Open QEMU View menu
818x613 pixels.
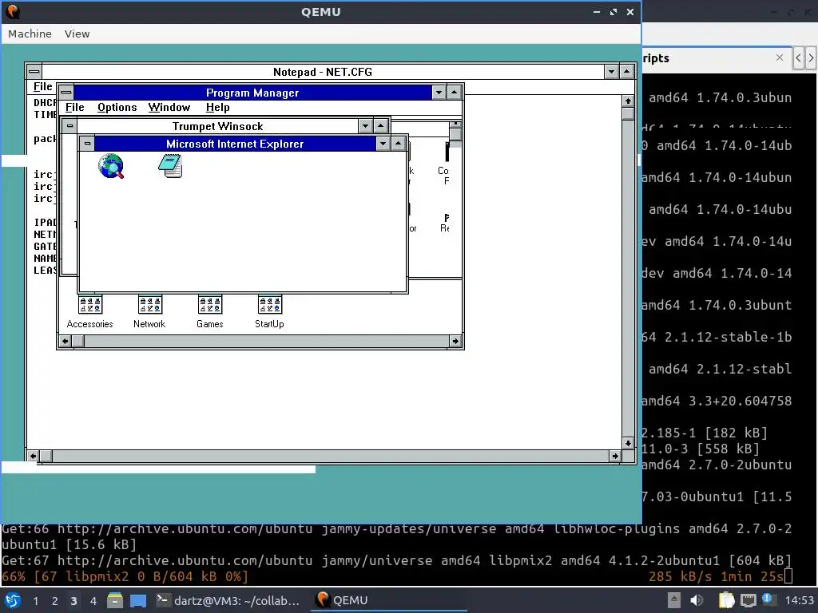[x=77, y=34]
